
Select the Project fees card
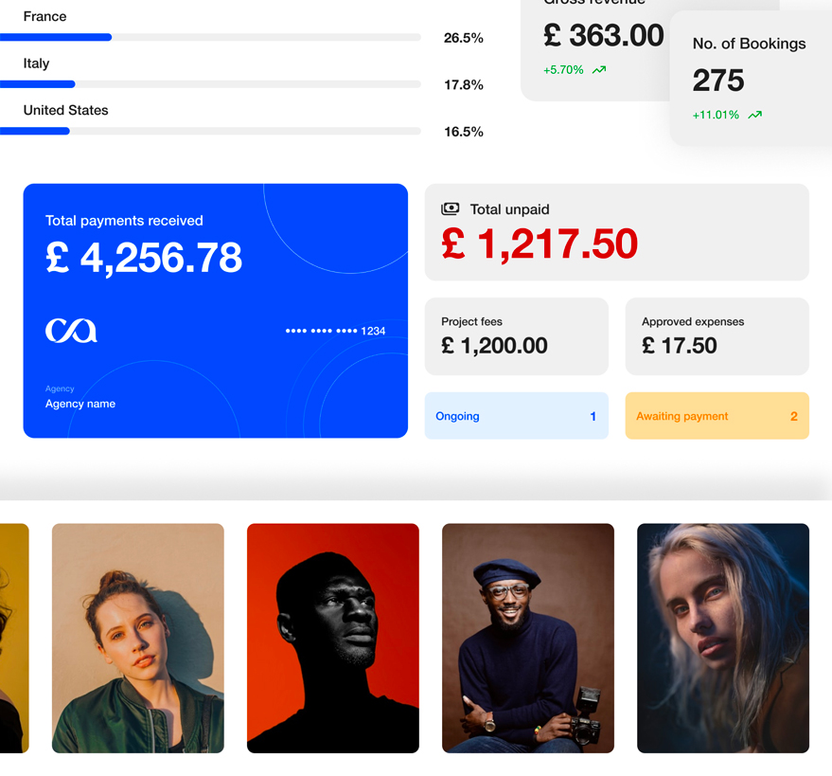coord(516,336)
